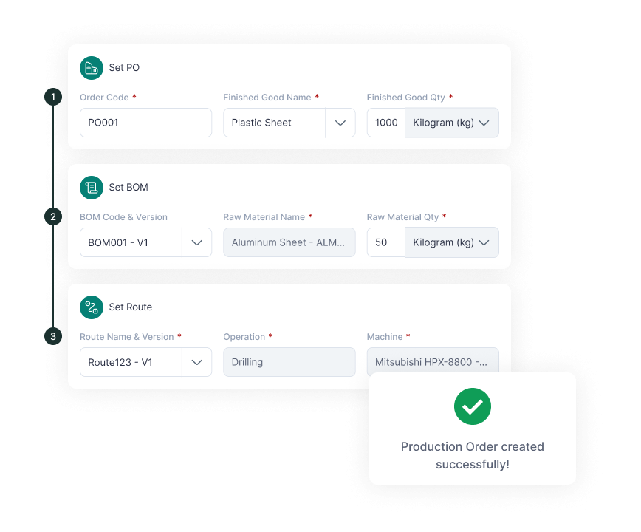Expand the Route Name & Version dropdown

tap(196, 362)
